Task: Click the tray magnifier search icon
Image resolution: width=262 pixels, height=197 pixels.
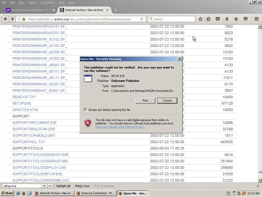Action: pyautogui.click(x=244, y=193)
